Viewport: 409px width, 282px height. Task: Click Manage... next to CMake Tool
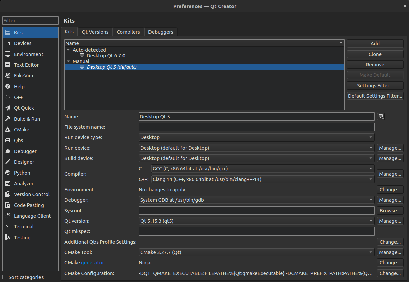pyautogui.click(x=390, y=252)
